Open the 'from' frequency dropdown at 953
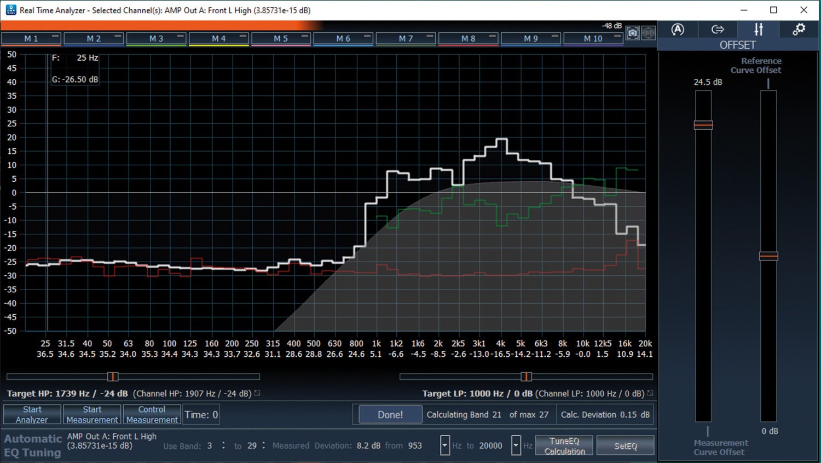 pyautogui.click(x=444, y=445)
